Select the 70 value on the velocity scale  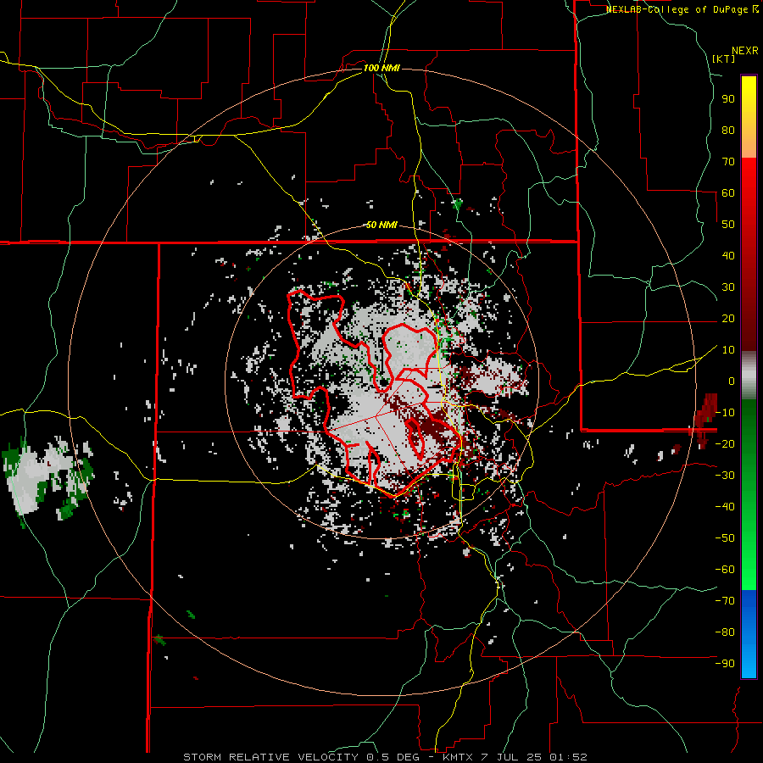click(728, 162)
